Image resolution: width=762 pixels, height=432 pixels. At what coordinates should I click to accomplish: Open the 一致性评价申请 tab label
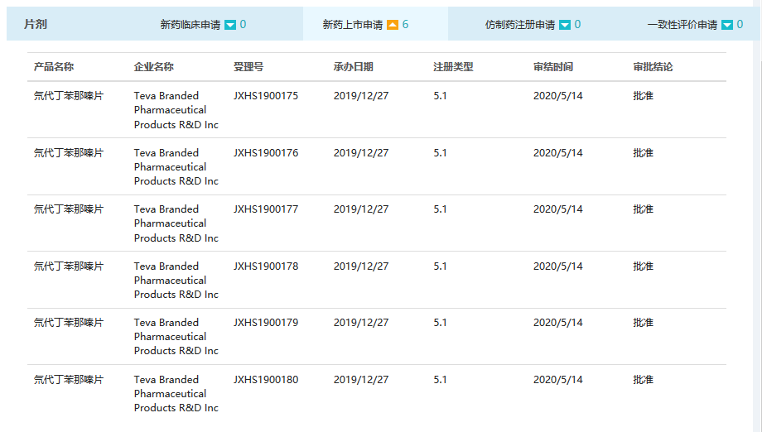pos(682,25)
